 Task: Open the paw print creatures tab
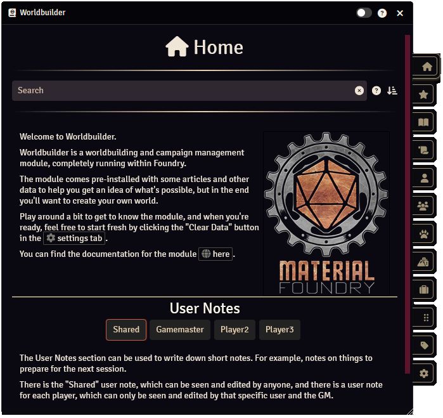[x=423, y=234]
